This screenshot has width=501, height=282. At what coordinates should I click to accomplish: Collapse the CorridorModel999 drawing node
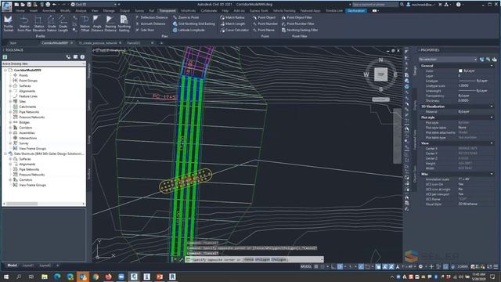coord(5,70)
